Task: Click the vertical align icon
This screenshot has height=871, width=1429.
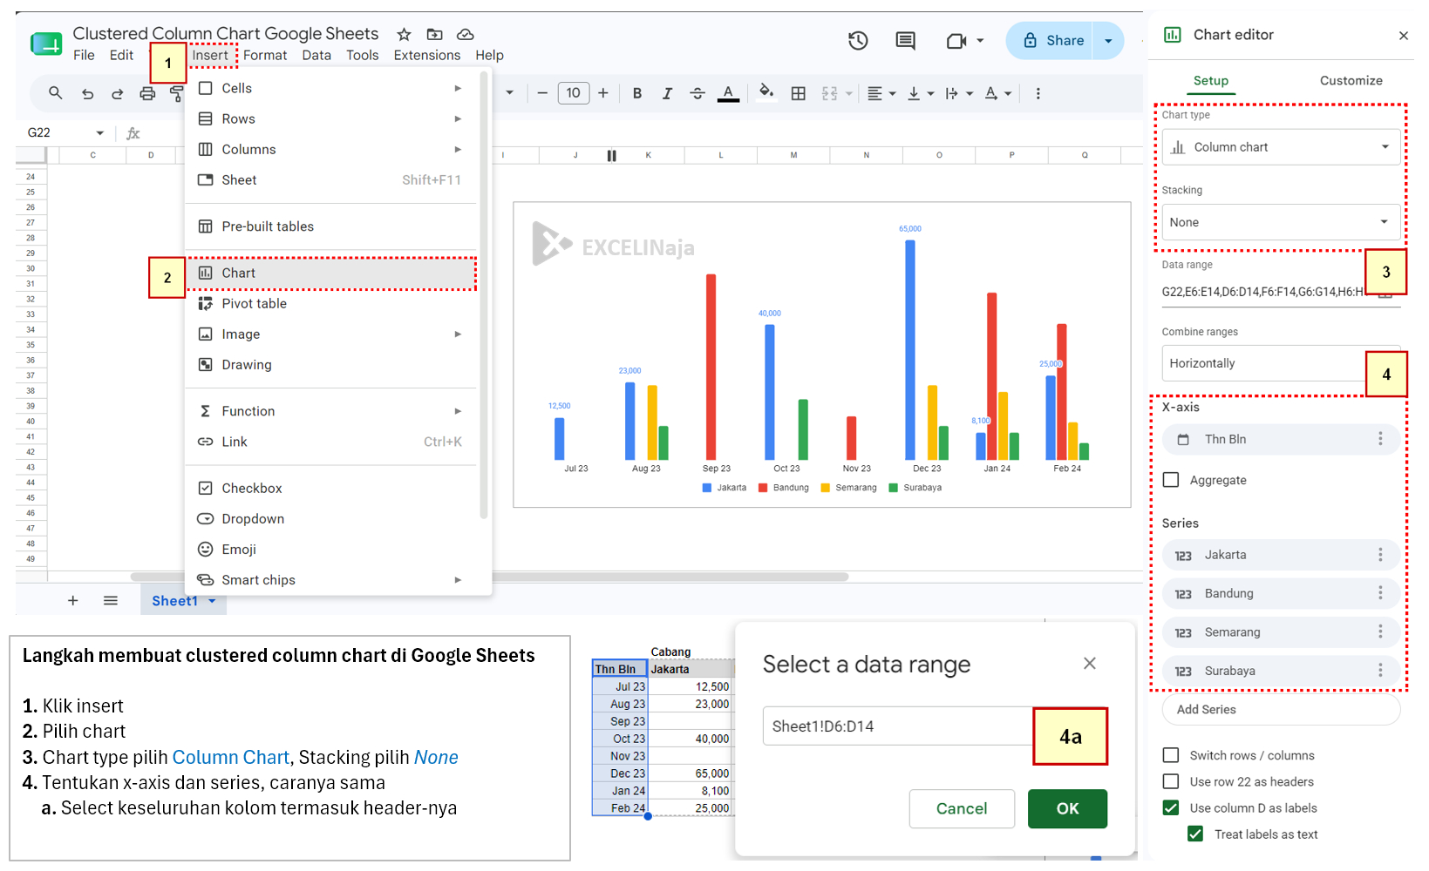Action: point(914,93)
